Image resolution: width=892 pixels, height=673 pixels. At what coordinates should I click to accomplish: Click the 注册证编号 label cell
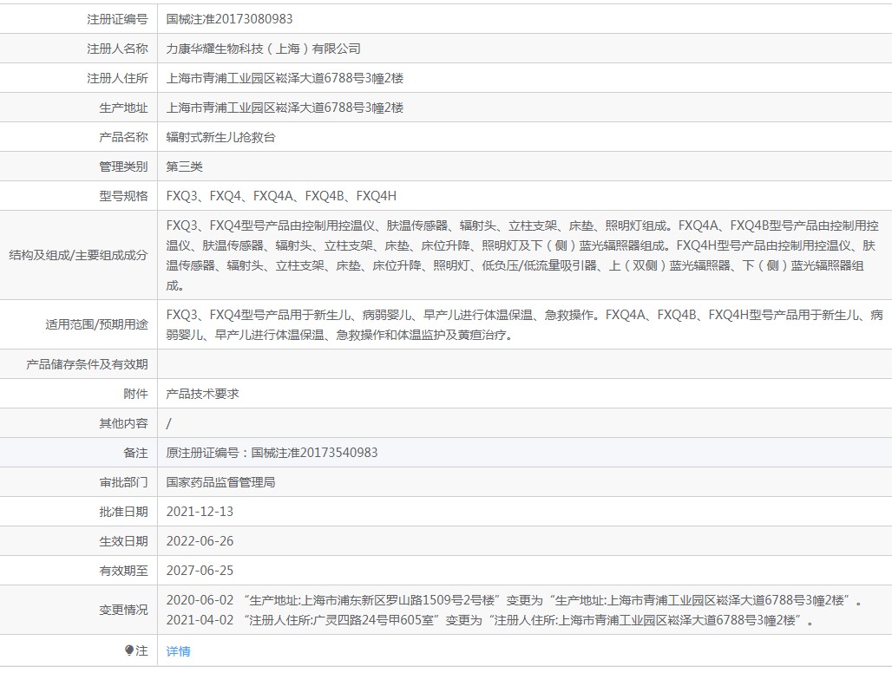coord(117,19)
